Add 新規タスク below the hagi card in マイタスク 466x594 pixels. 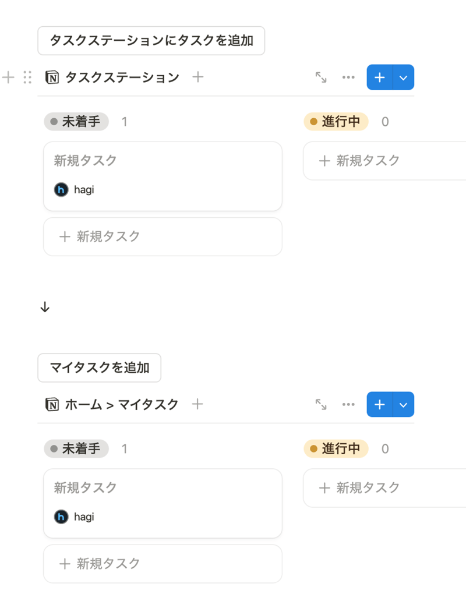[x=163, y=564]
